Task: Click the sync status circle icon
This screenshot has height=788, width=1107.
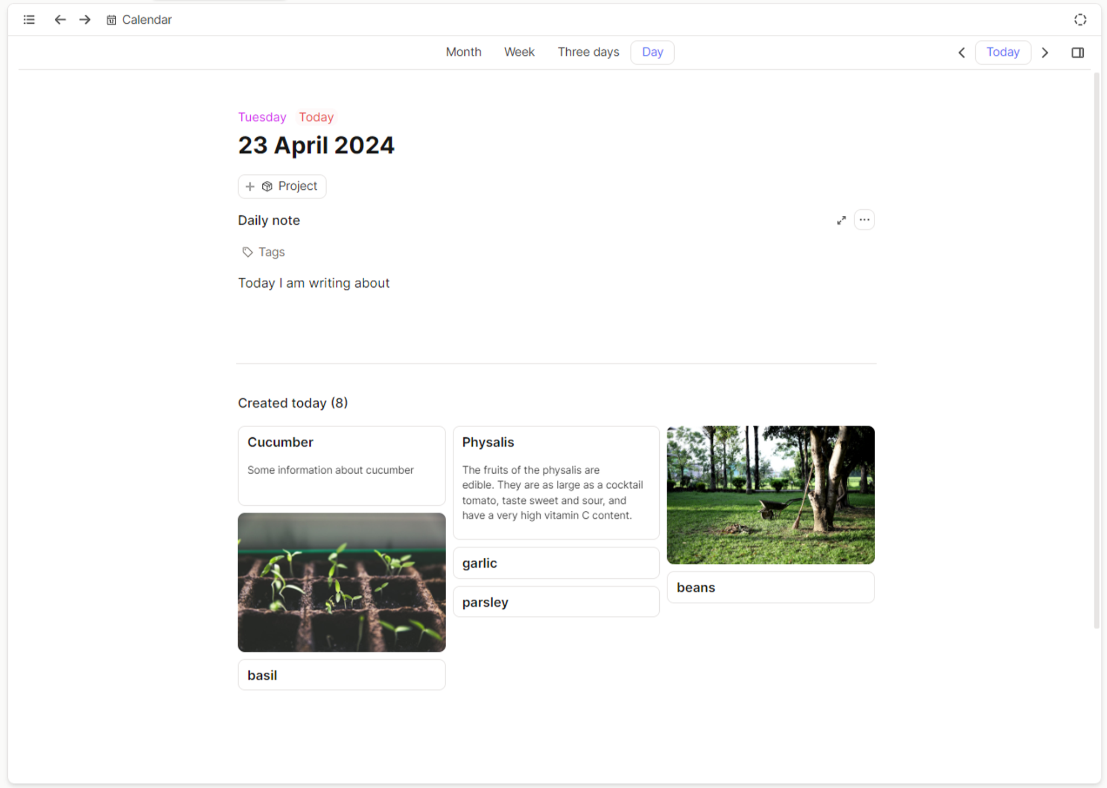Action: point(1080,20)
